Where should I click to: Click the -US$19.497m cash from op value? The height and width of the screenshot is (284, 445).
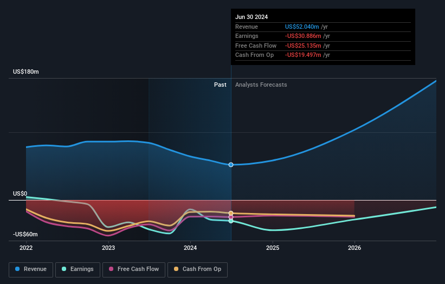coord(303,55)
